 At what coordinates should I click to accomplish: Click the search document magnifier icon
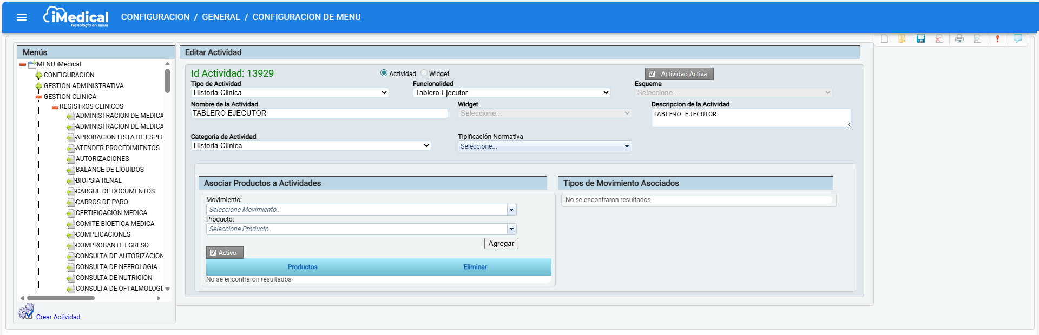click(977, 39)
